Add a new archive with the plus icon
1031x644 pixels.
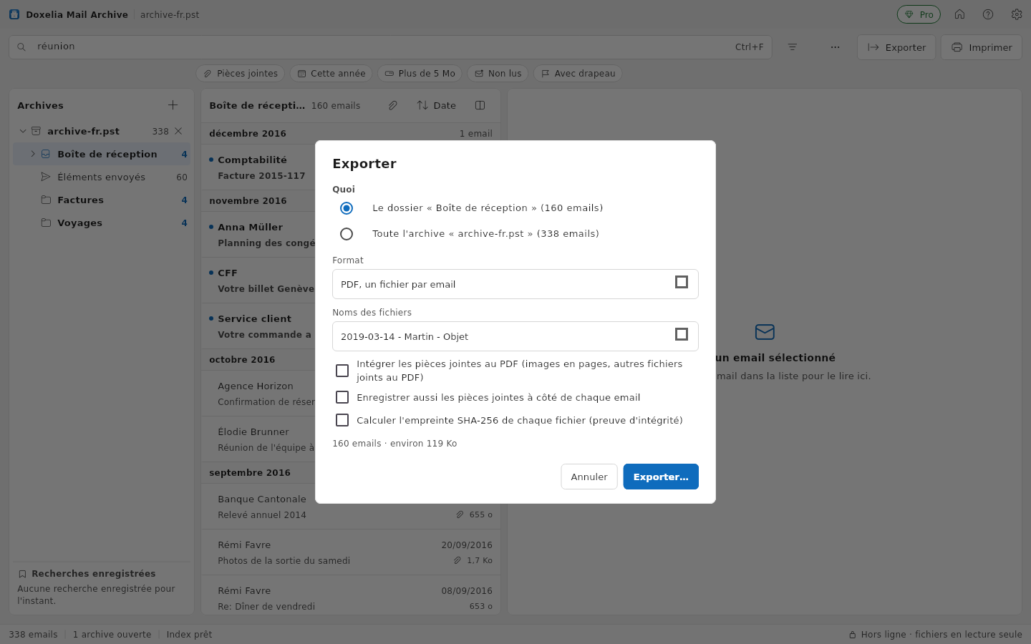click(x=173, y=105)
